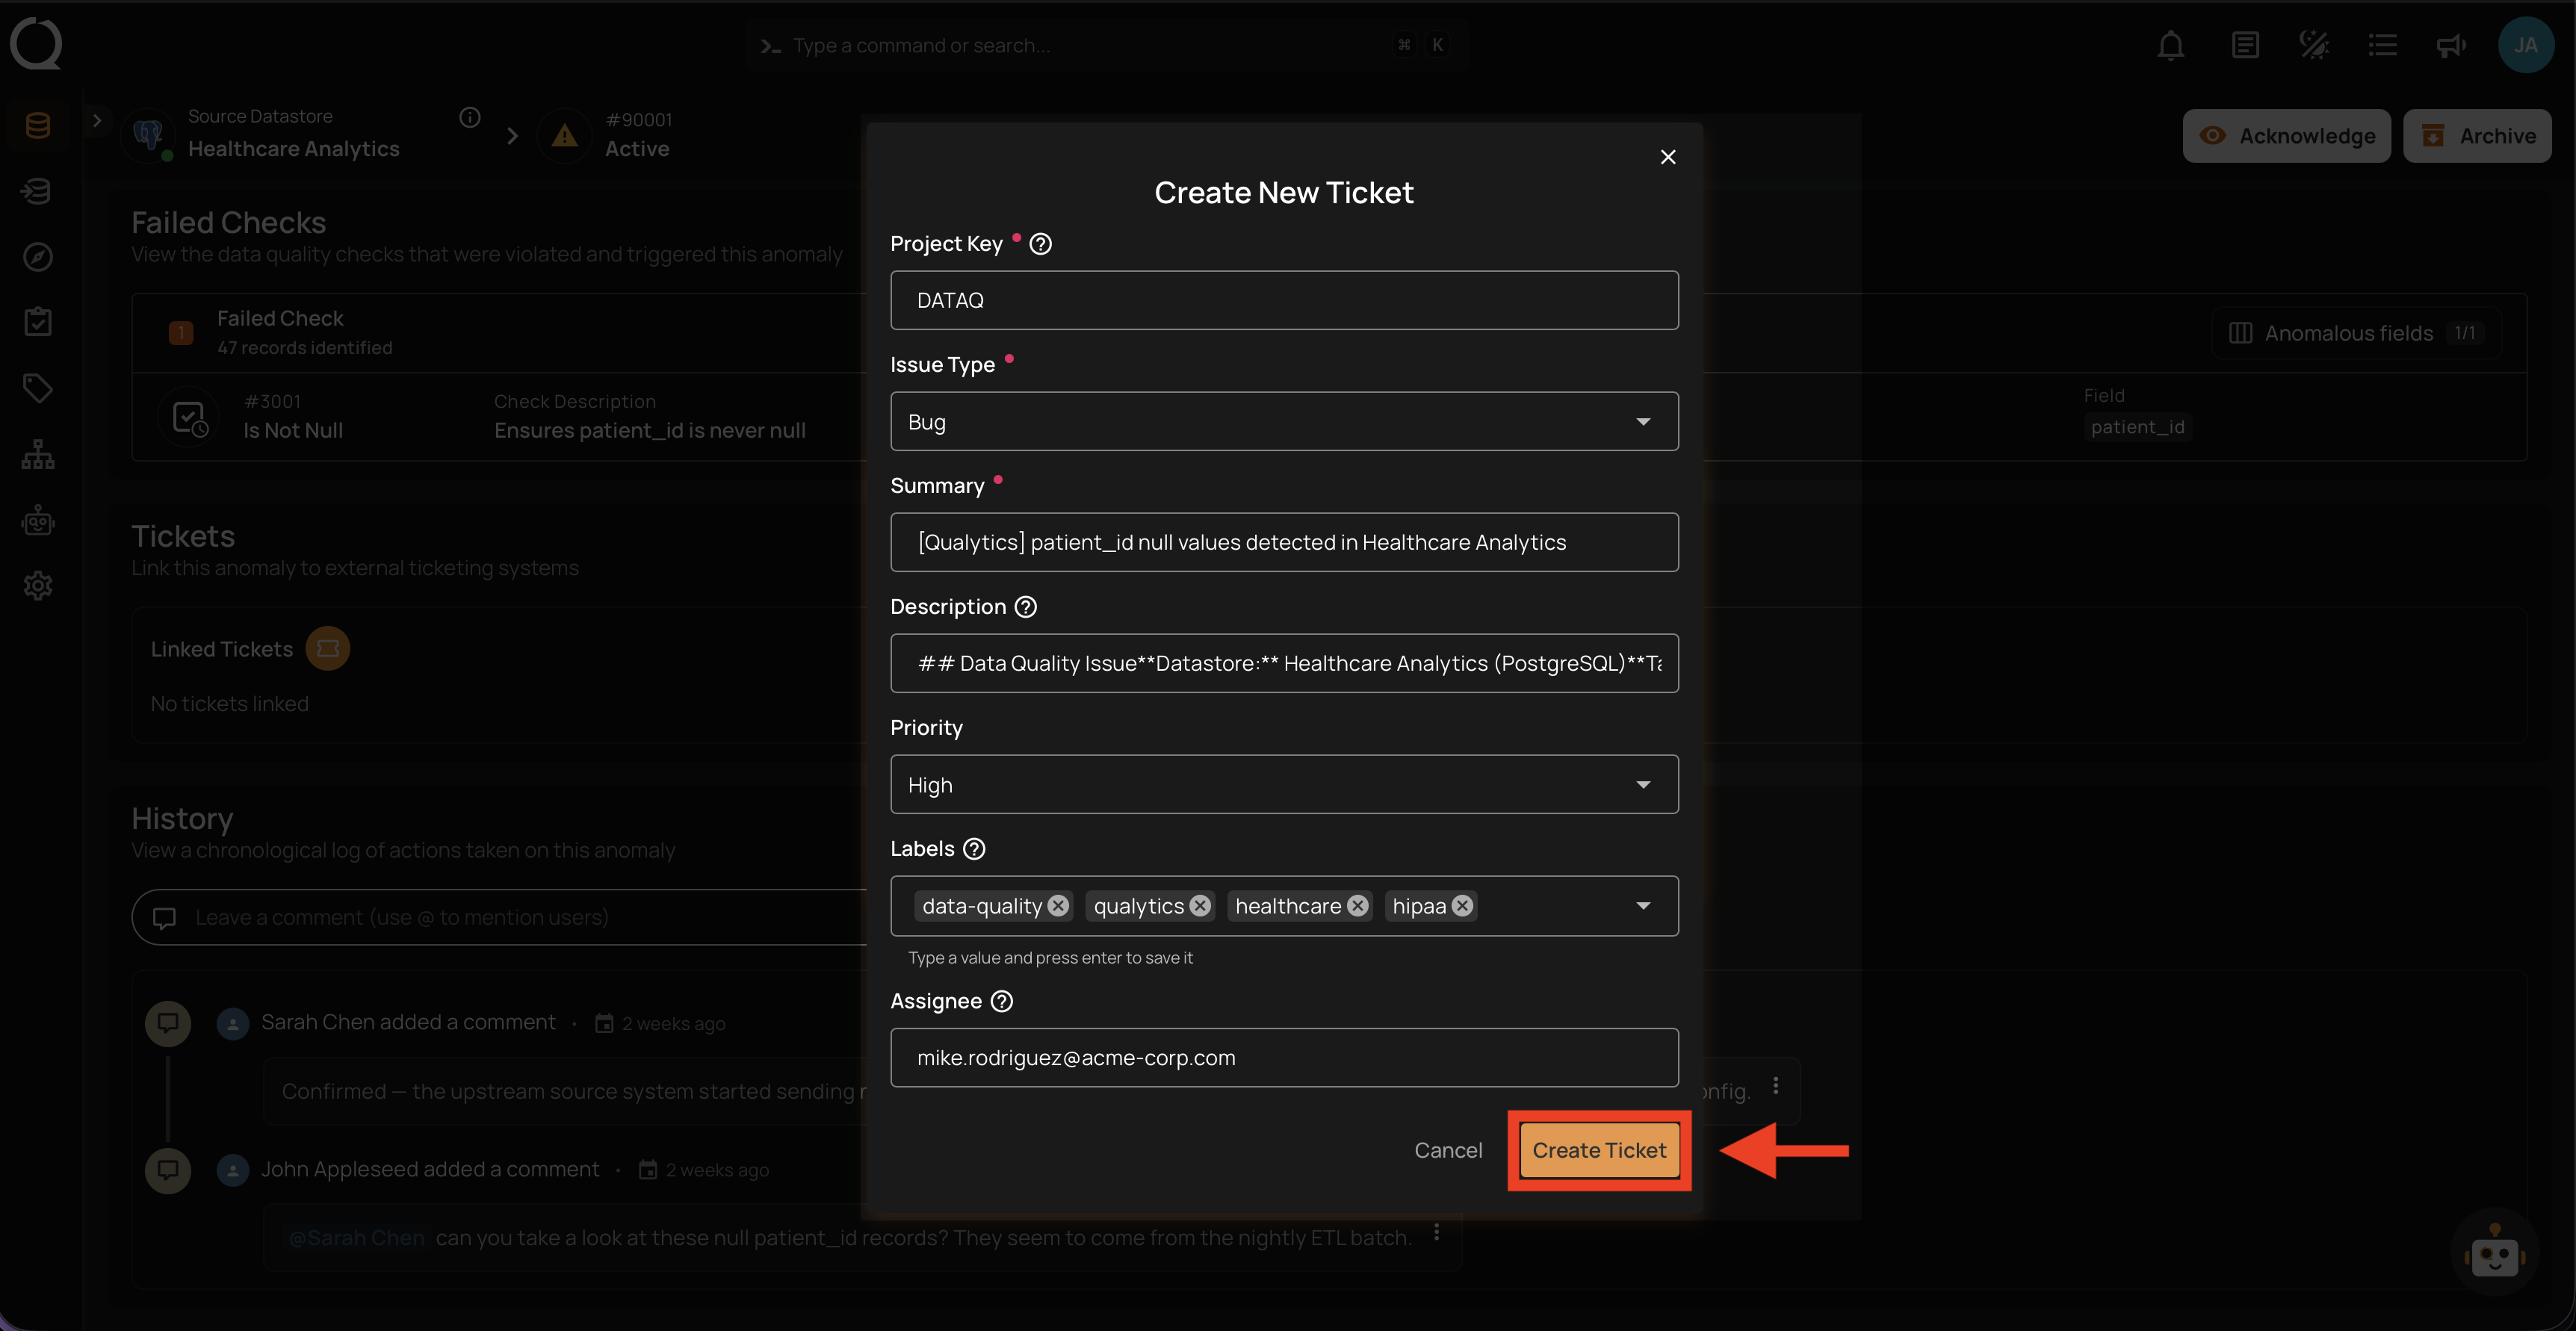The width and height of the screenshot is (2576, 1331).
Task: Remove the data-quality label
Action: pyautogui.click(x=1058, y=906)
